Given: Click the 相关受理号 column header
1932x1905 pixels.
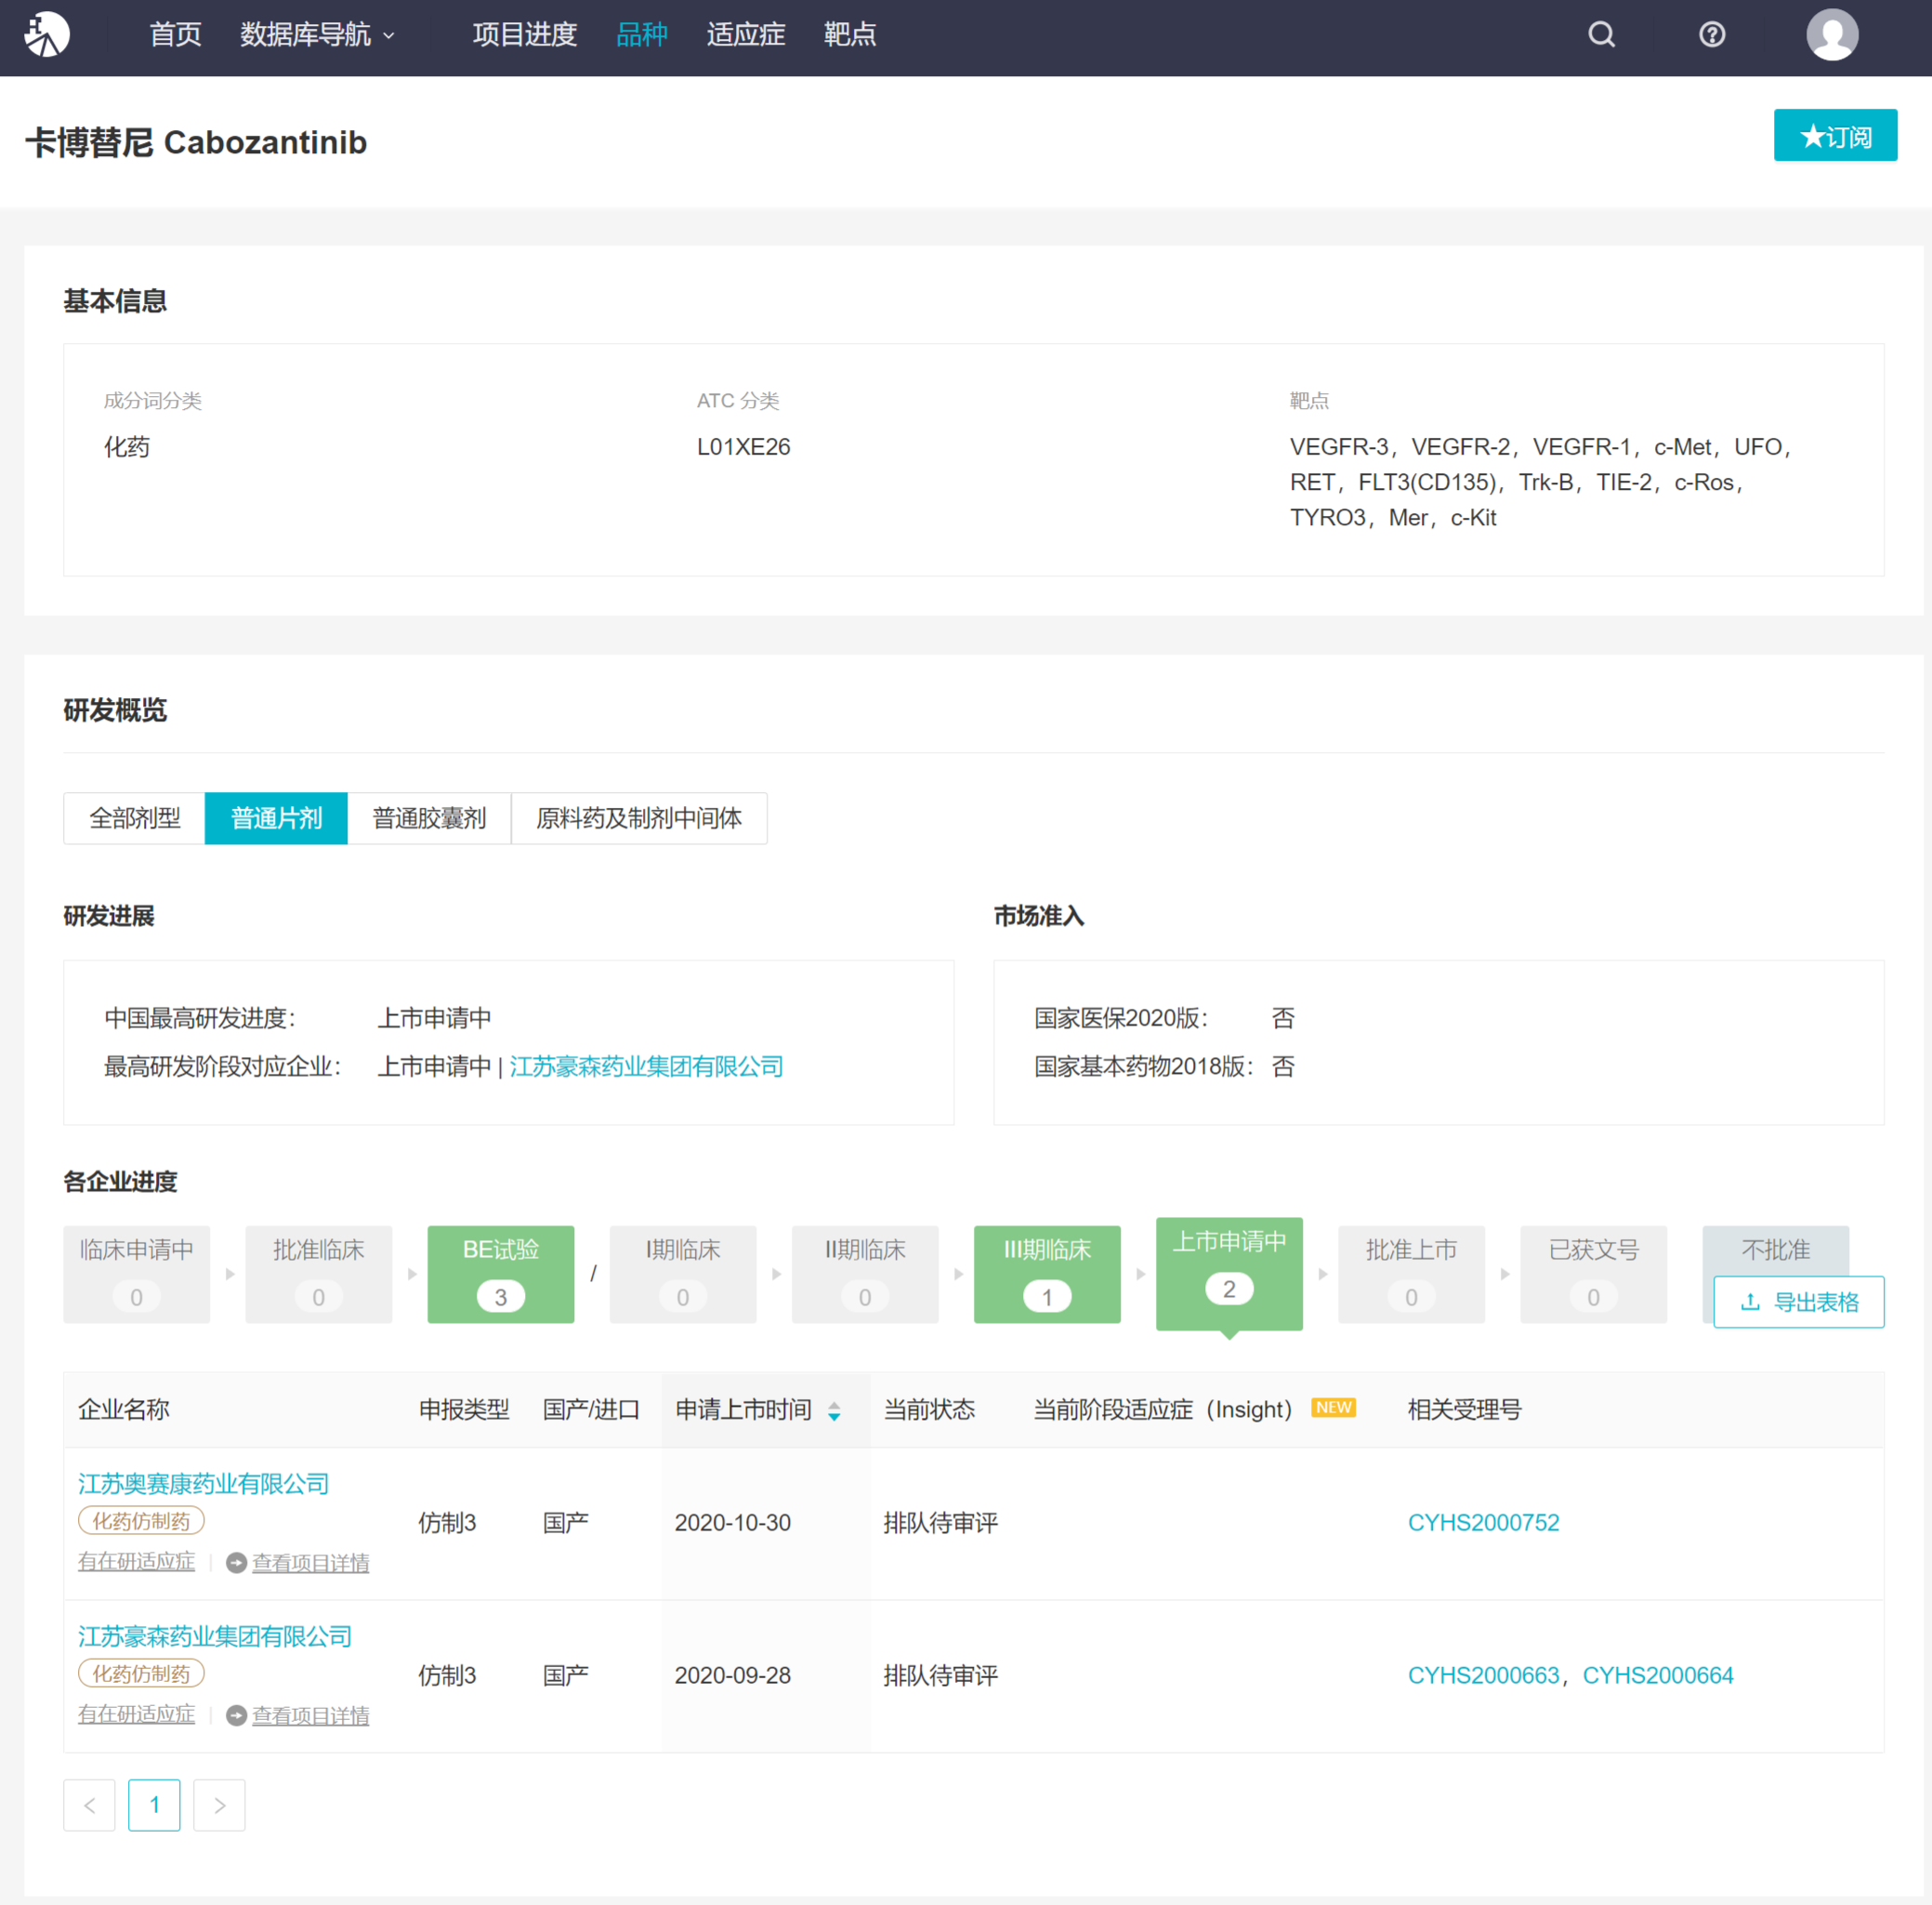Looking at the screenshot, I should click(x=1464, y=1410).
